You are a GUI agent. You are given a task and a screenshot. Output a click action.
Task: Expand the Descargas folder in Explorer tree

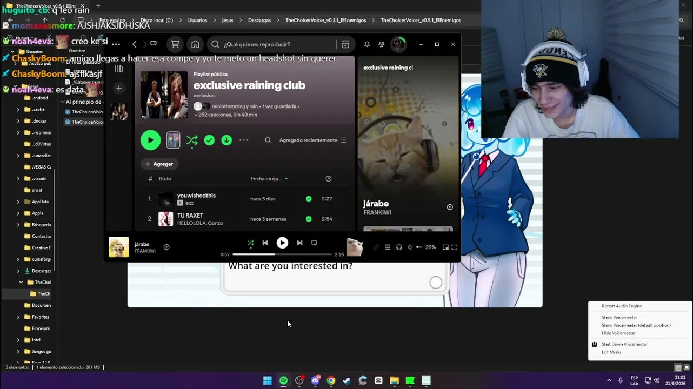tap(18, 271)
